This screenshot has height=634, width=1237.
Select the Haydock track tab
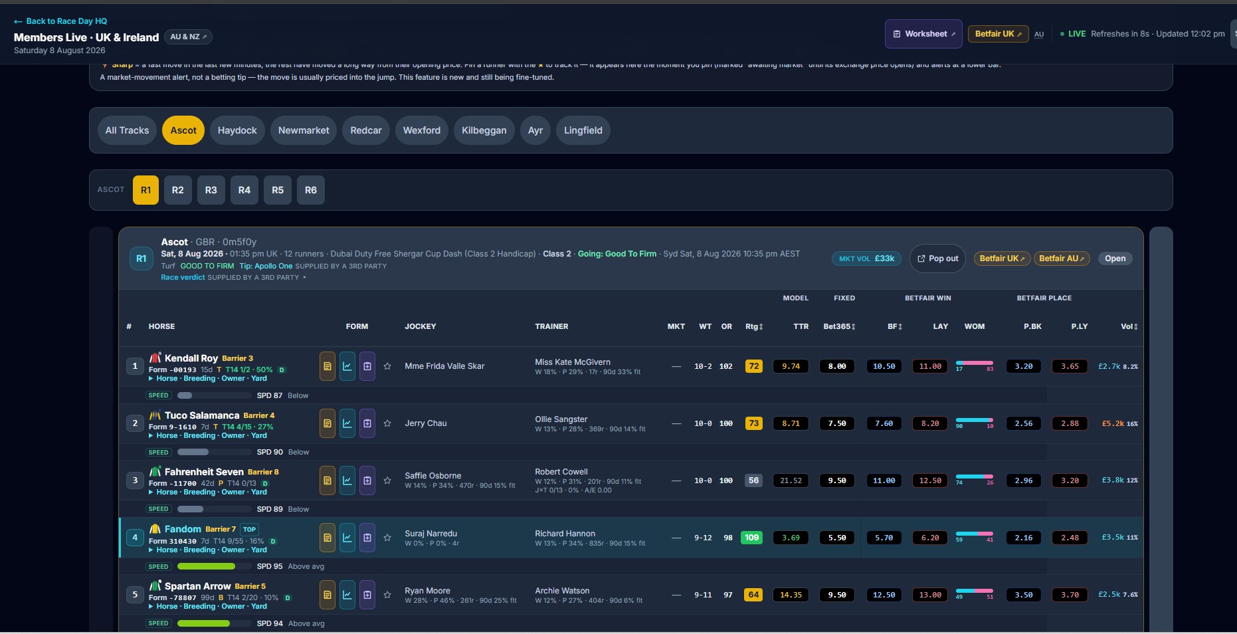[x=237, y=130]
